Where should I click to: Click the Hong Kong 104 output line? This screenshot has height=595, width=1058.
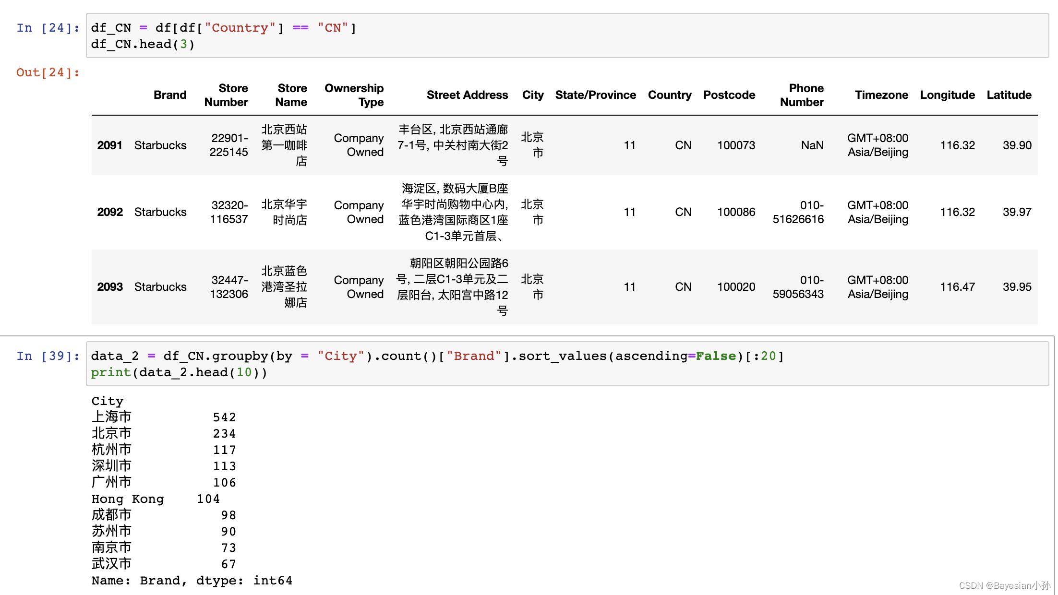[x=156, y=499]
